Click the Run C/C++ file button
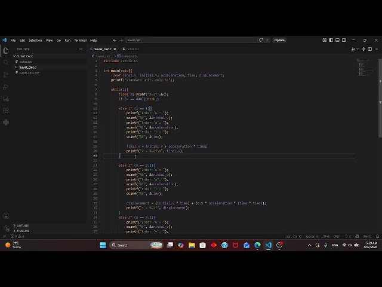 click(353, 49)
